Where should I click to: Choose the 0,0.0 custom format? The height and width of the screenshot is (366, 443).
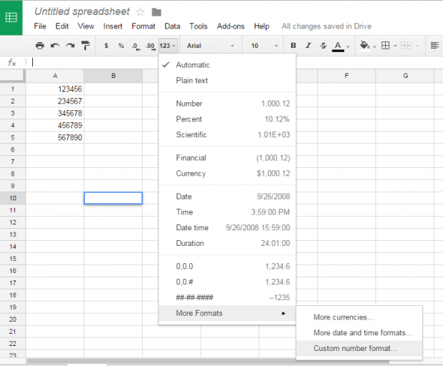227,266
